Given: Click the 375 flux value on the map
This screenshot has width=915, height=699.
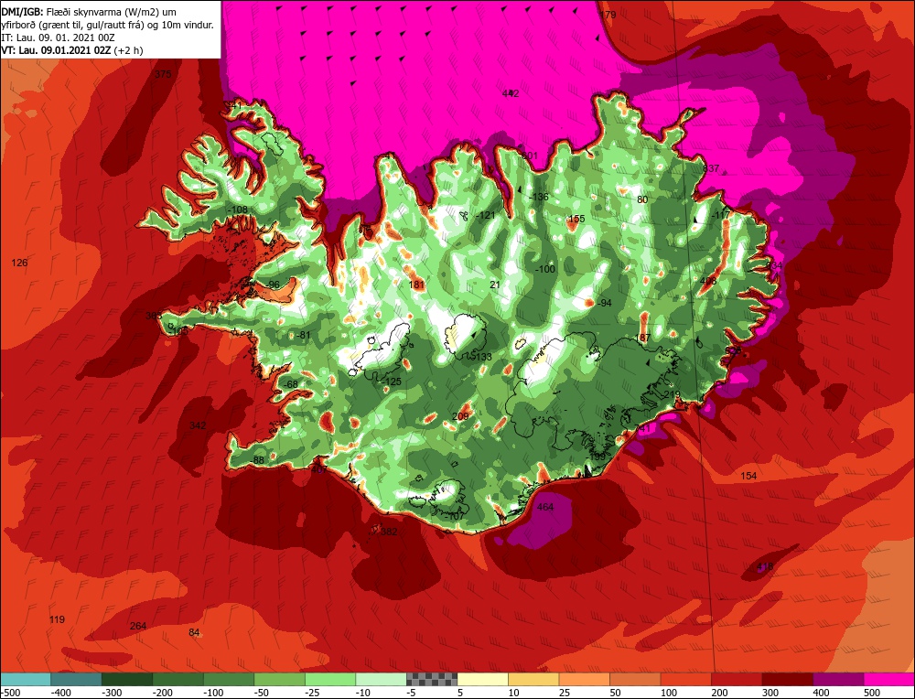Looking at the screenshot, I should tap(164, 74).
